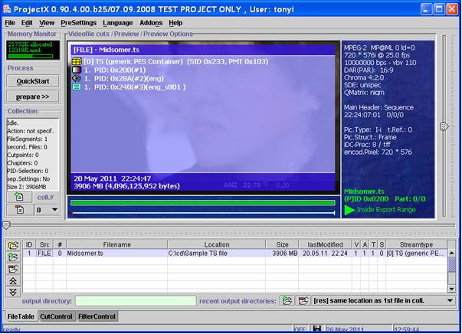Open the File menu

(10, 23)
